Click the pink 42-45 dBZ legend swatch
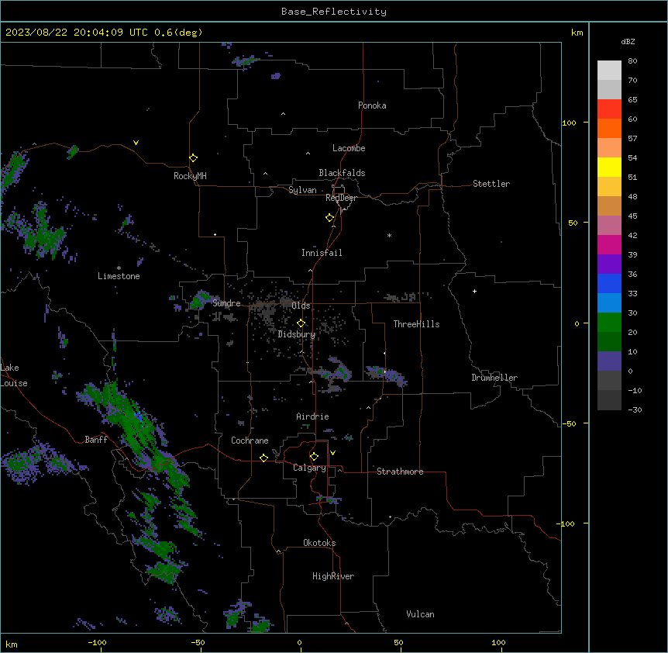This screenshot has width=668, height=653. 609,226
